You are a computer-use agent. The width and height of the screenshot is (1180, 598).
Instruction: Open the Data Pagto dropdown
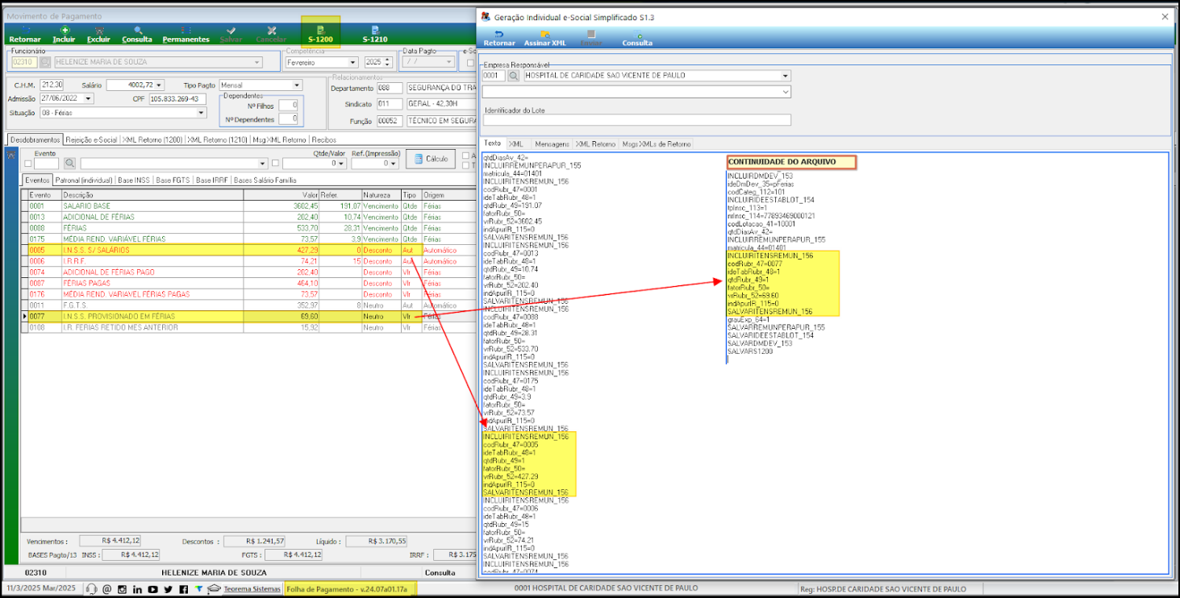point(450,62)
